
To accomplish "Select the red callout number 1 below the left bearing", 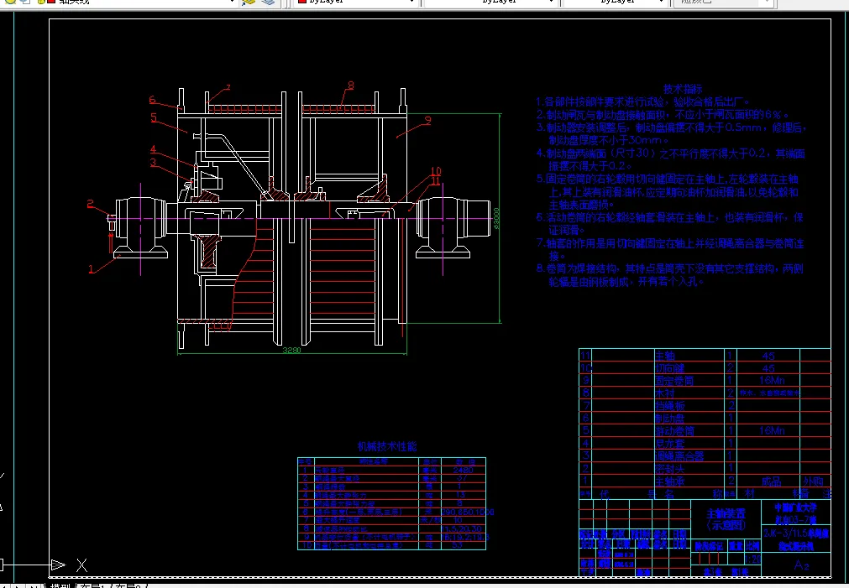I will coord(91,269).
